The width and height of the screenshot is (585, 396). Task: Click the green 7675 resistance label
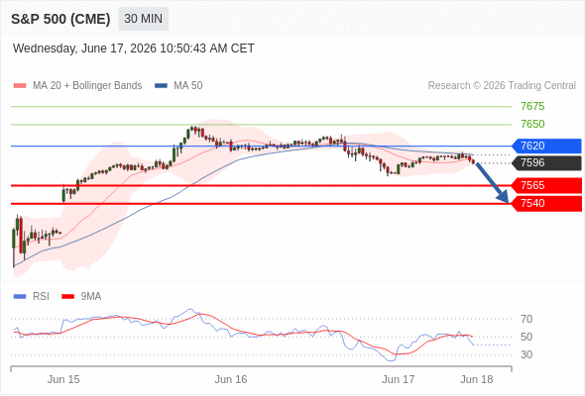click(x=532, y=106)
